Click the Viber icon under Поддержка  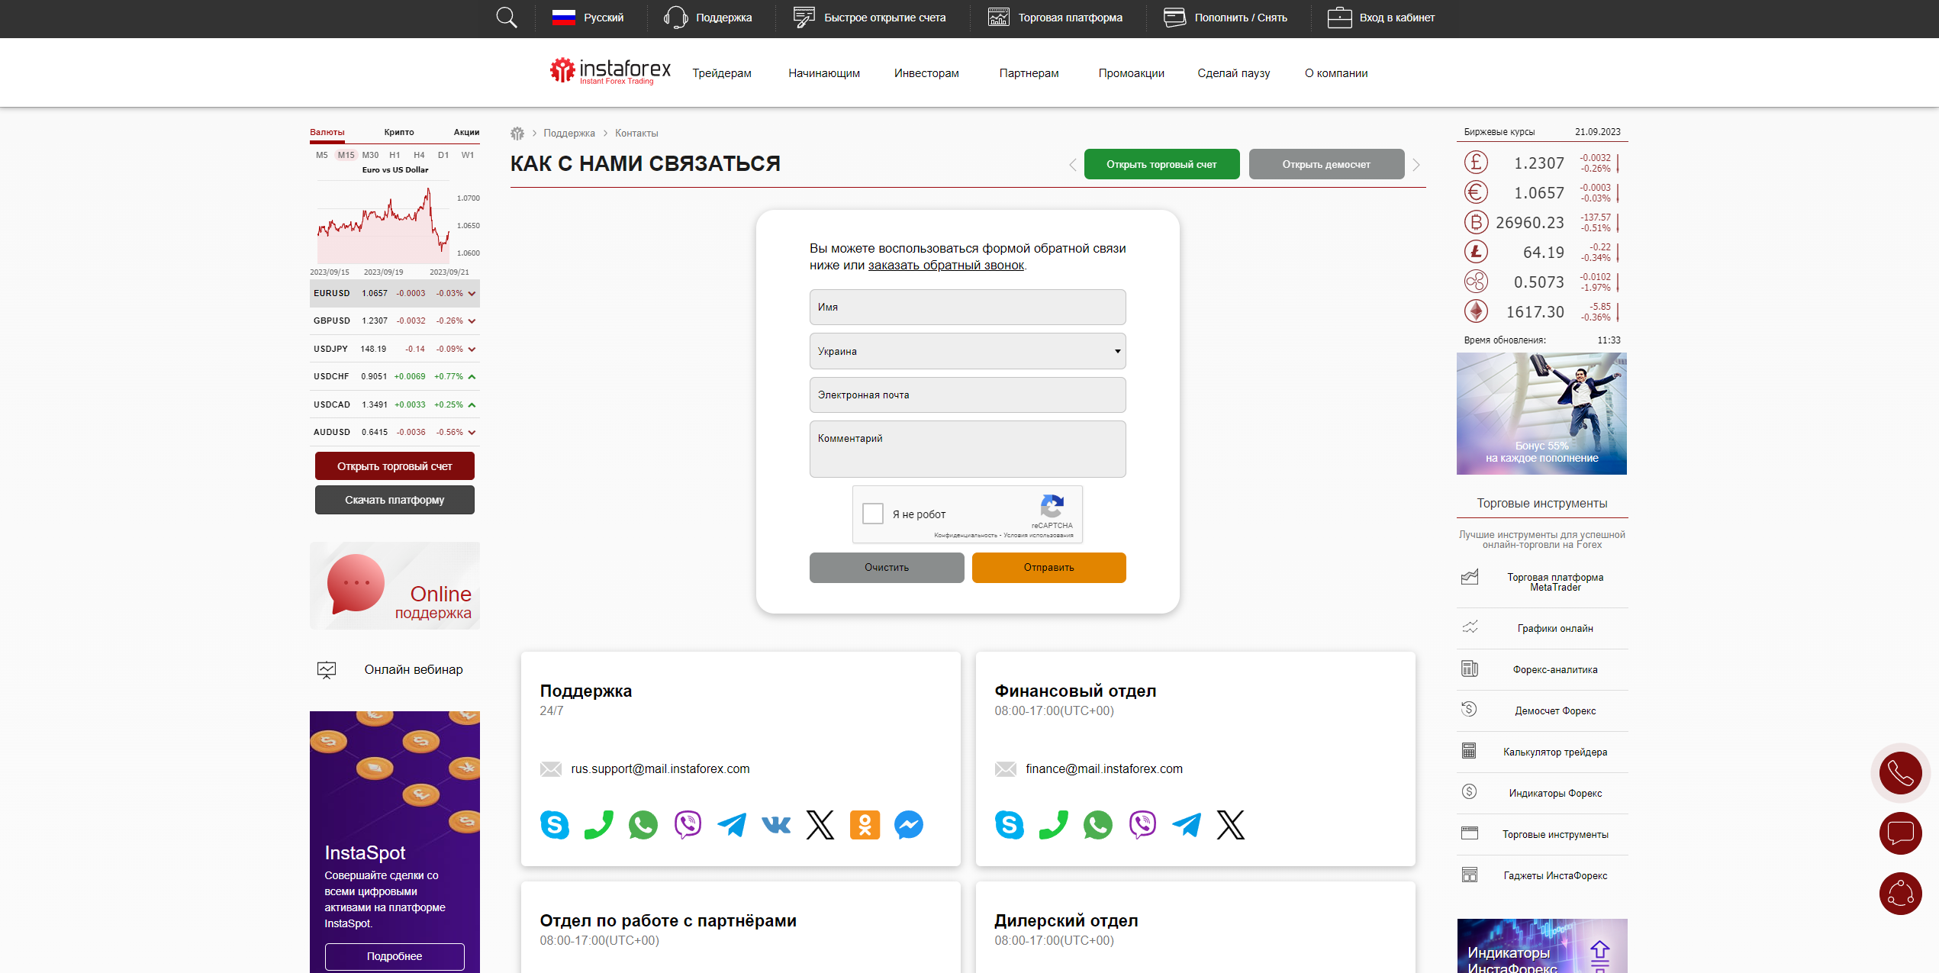tap(687, 824)
